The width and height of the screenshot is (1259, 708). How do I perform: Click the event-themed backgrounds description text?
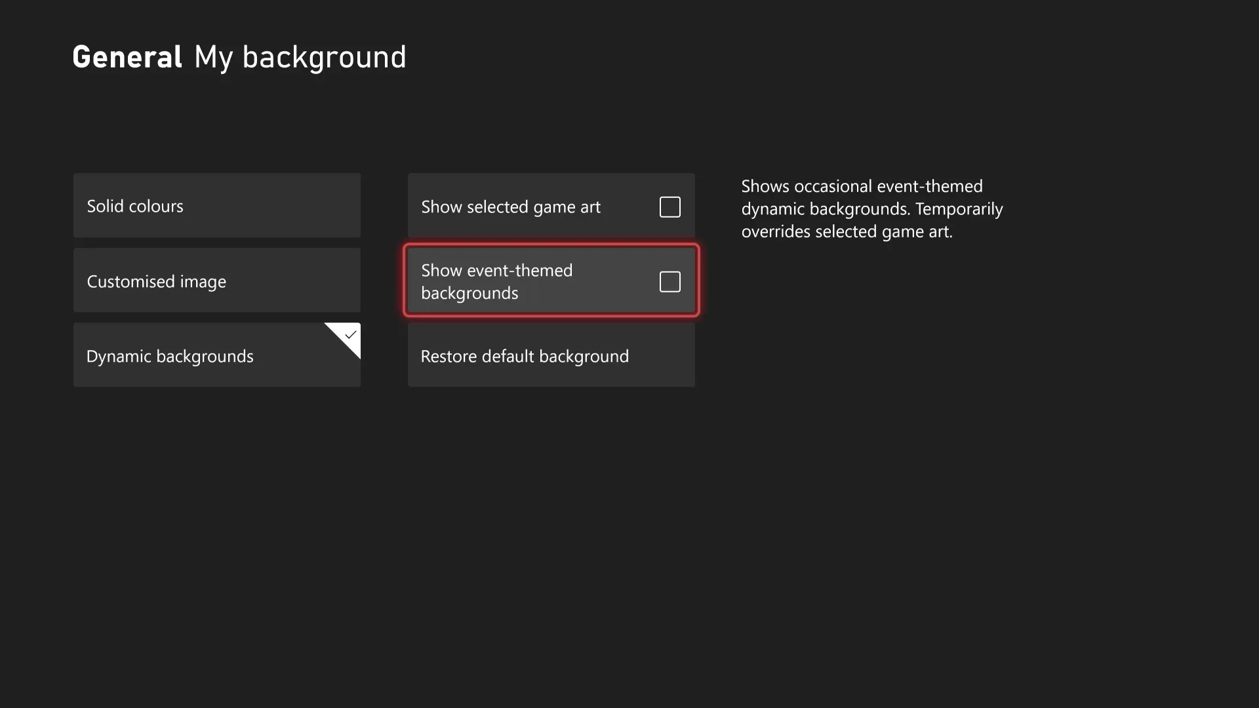pos(872,209)
